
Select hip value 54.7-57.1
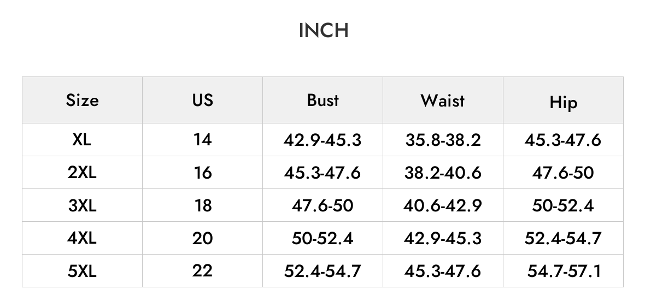(562, 271)
